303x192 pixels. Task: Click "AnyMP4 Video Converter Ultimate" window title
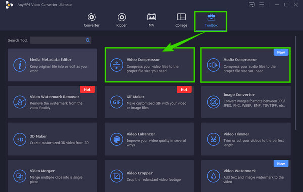(44, 5)
